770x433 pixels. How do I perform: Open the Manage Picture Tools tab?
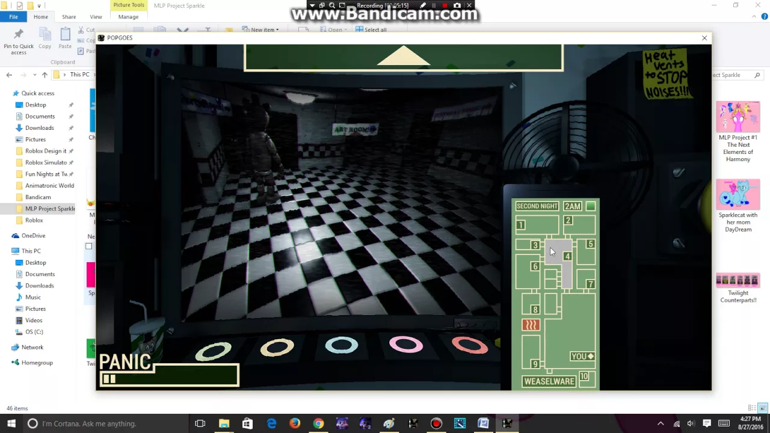[128, 17]
